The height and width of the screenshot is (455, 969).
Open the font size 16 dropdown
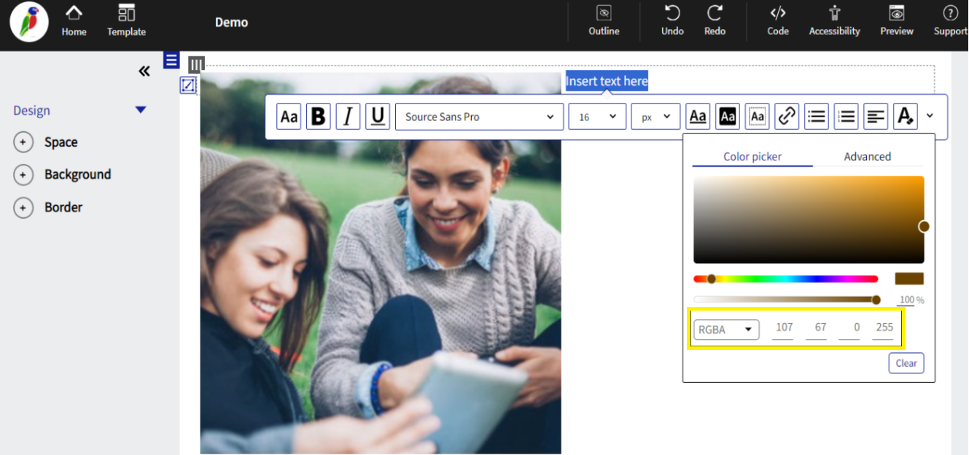[597, 117]
